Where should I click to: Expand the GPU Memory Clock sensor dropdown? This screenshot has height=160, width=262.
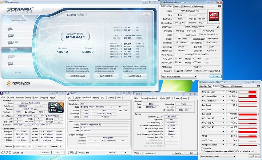[x=223, y=96]
